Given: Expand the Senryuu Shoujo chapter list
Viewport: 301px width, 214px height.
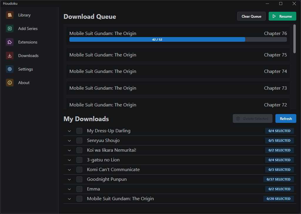Looking at the screenshot, I should tap(69, 141).
